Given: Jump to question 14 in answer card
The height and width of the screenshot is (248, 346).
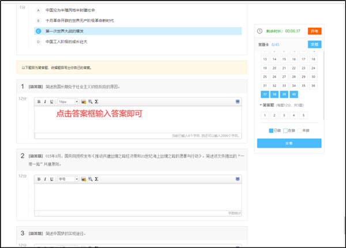Looking at the screenshot, I should tap(274, 59).
